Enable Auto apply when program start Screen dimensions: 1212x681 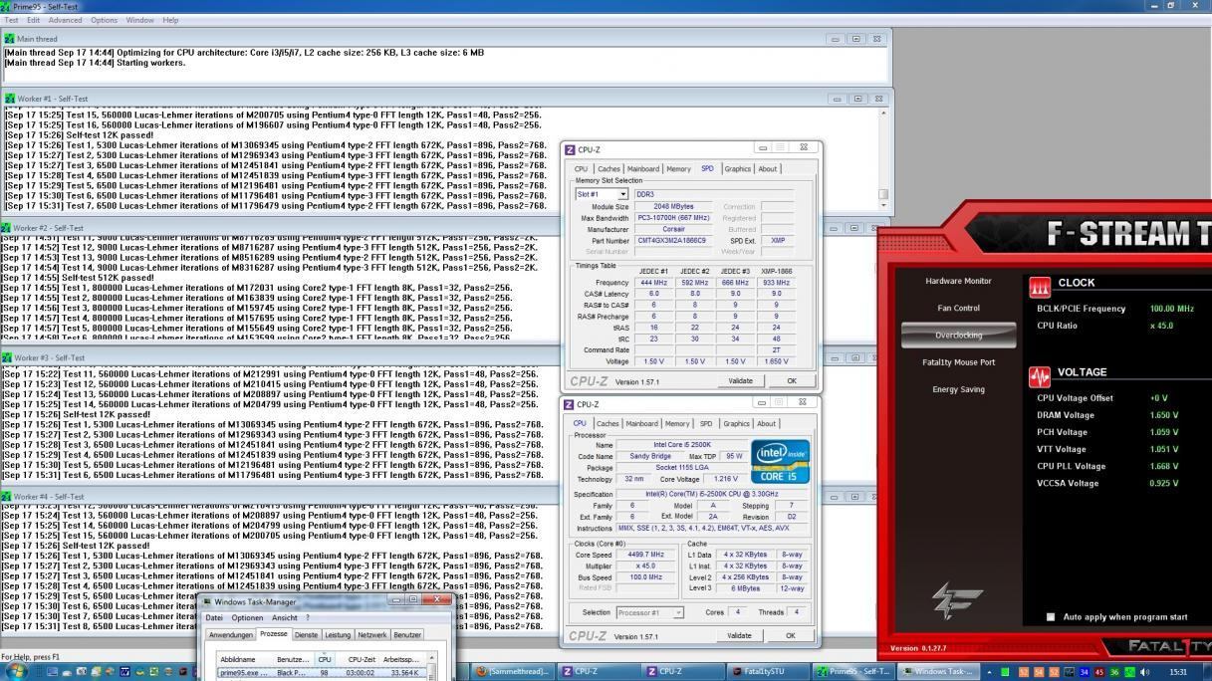click(1050, 617)
